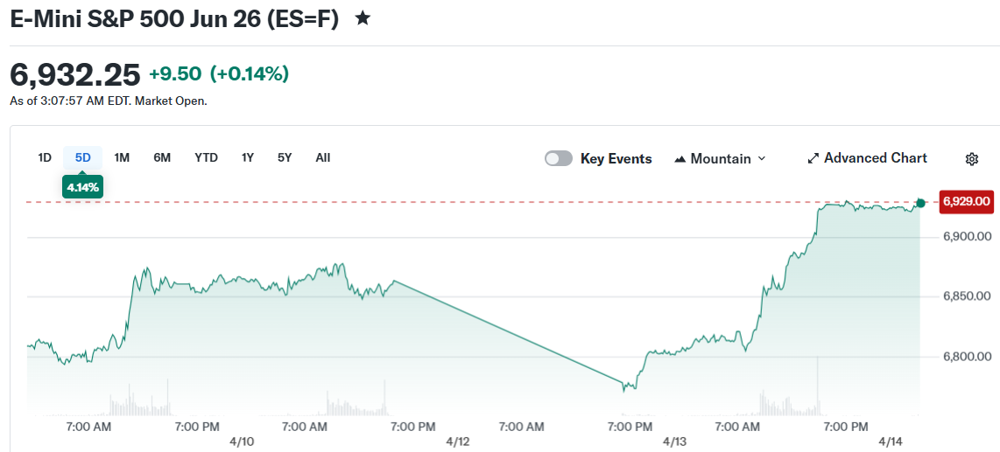
Task: Click the E-Mini S&P 500 title
Action: [174, 18]
